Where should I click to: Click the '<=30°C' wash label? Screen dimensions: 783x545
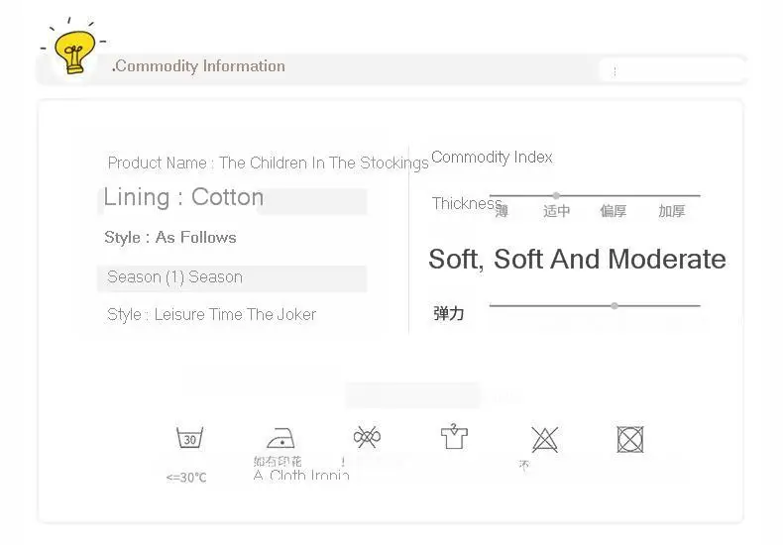click(186, 478)
